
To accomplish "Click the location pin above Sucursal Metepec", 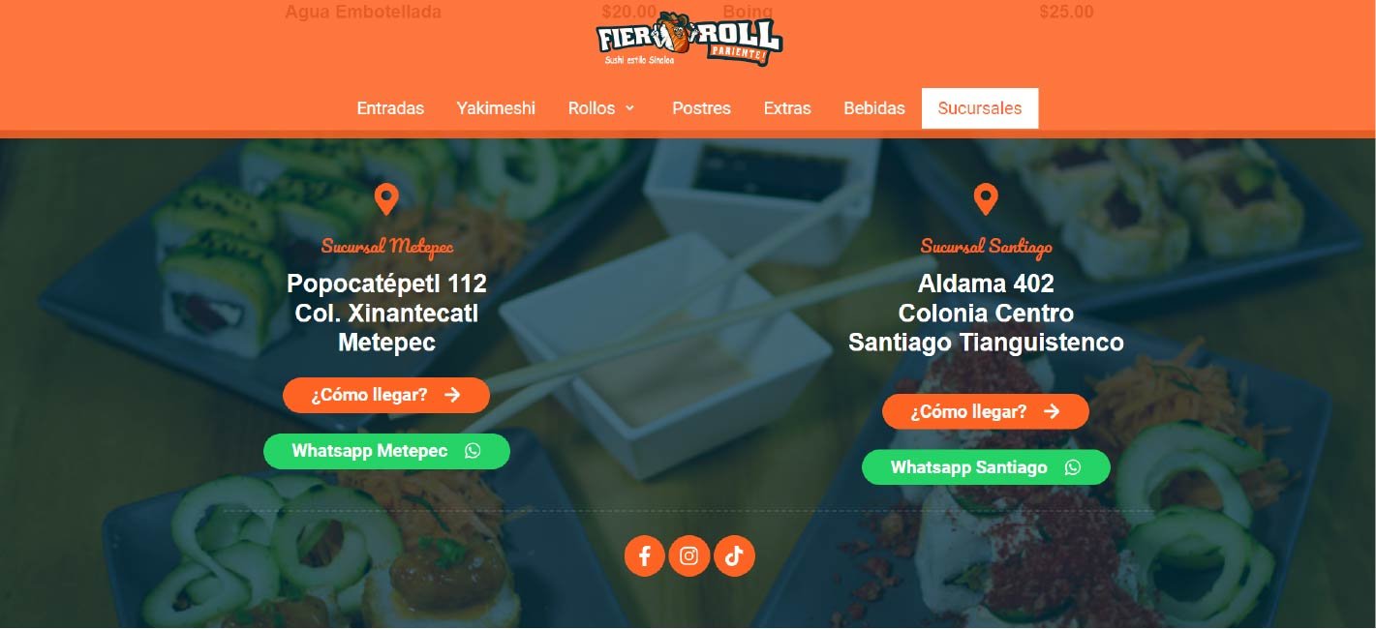I will click(x=386, y=200).
